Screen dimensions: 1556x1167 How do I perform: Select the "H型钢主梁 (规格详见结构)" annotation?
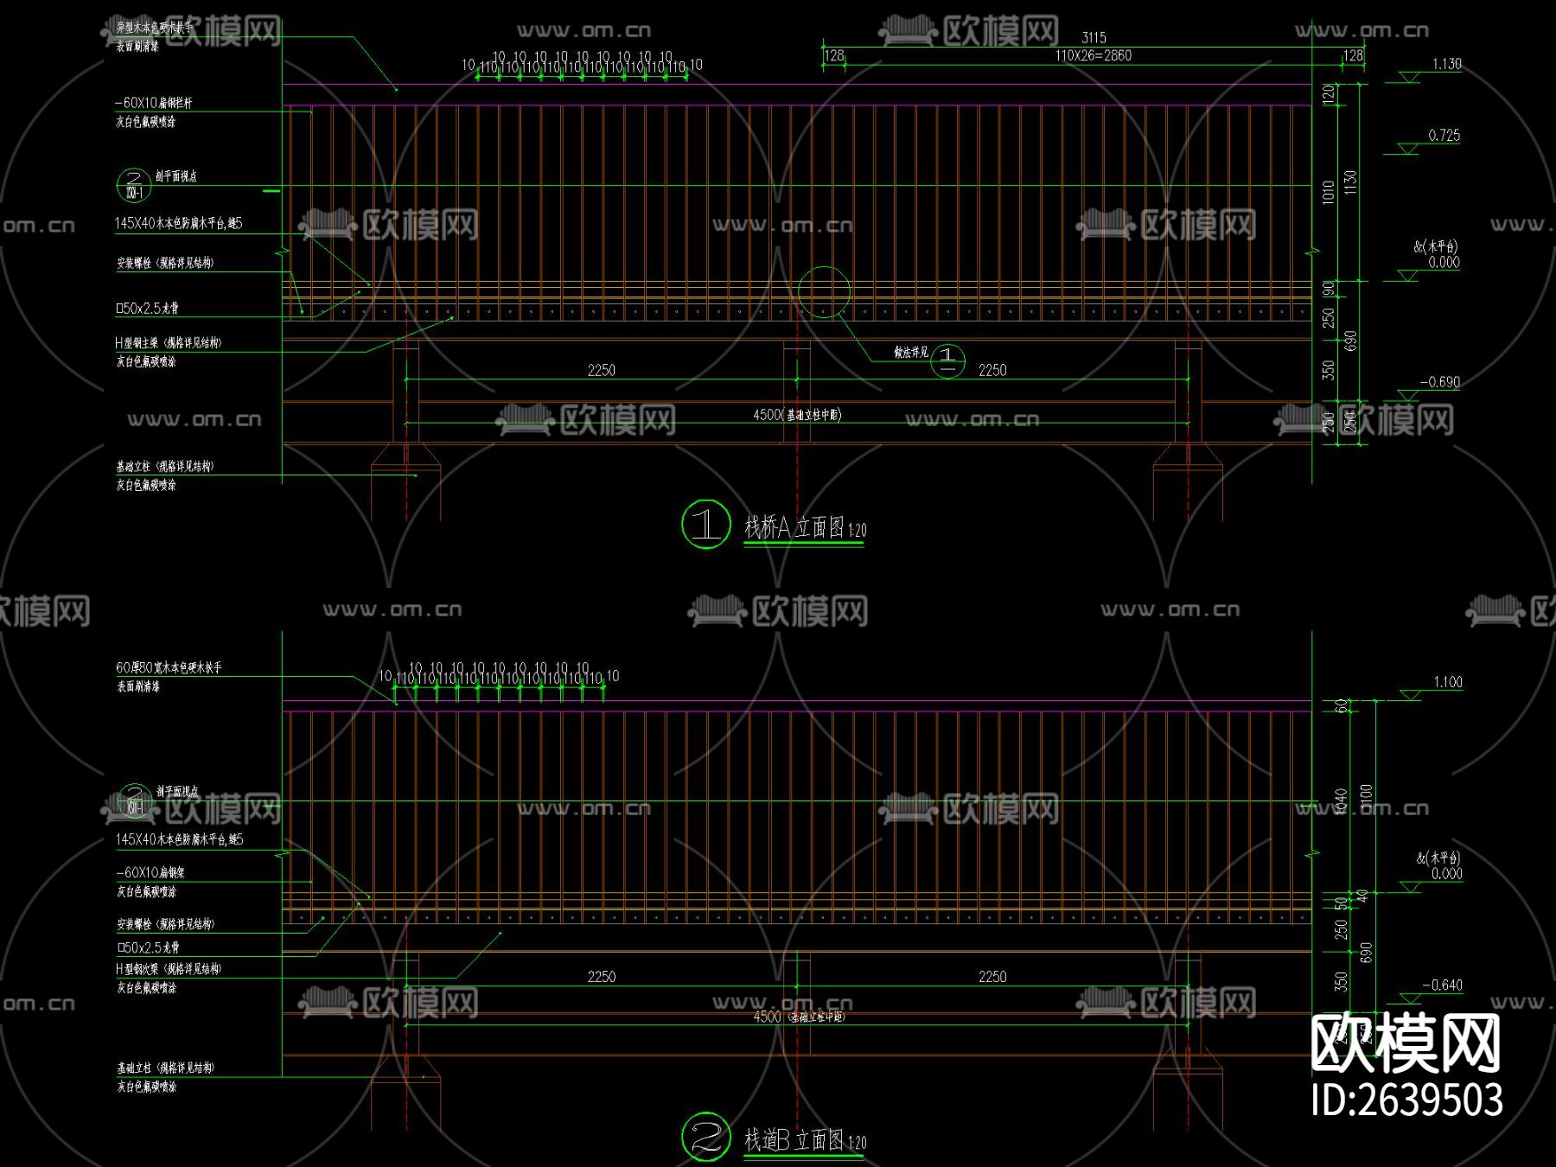click(169, 343)
